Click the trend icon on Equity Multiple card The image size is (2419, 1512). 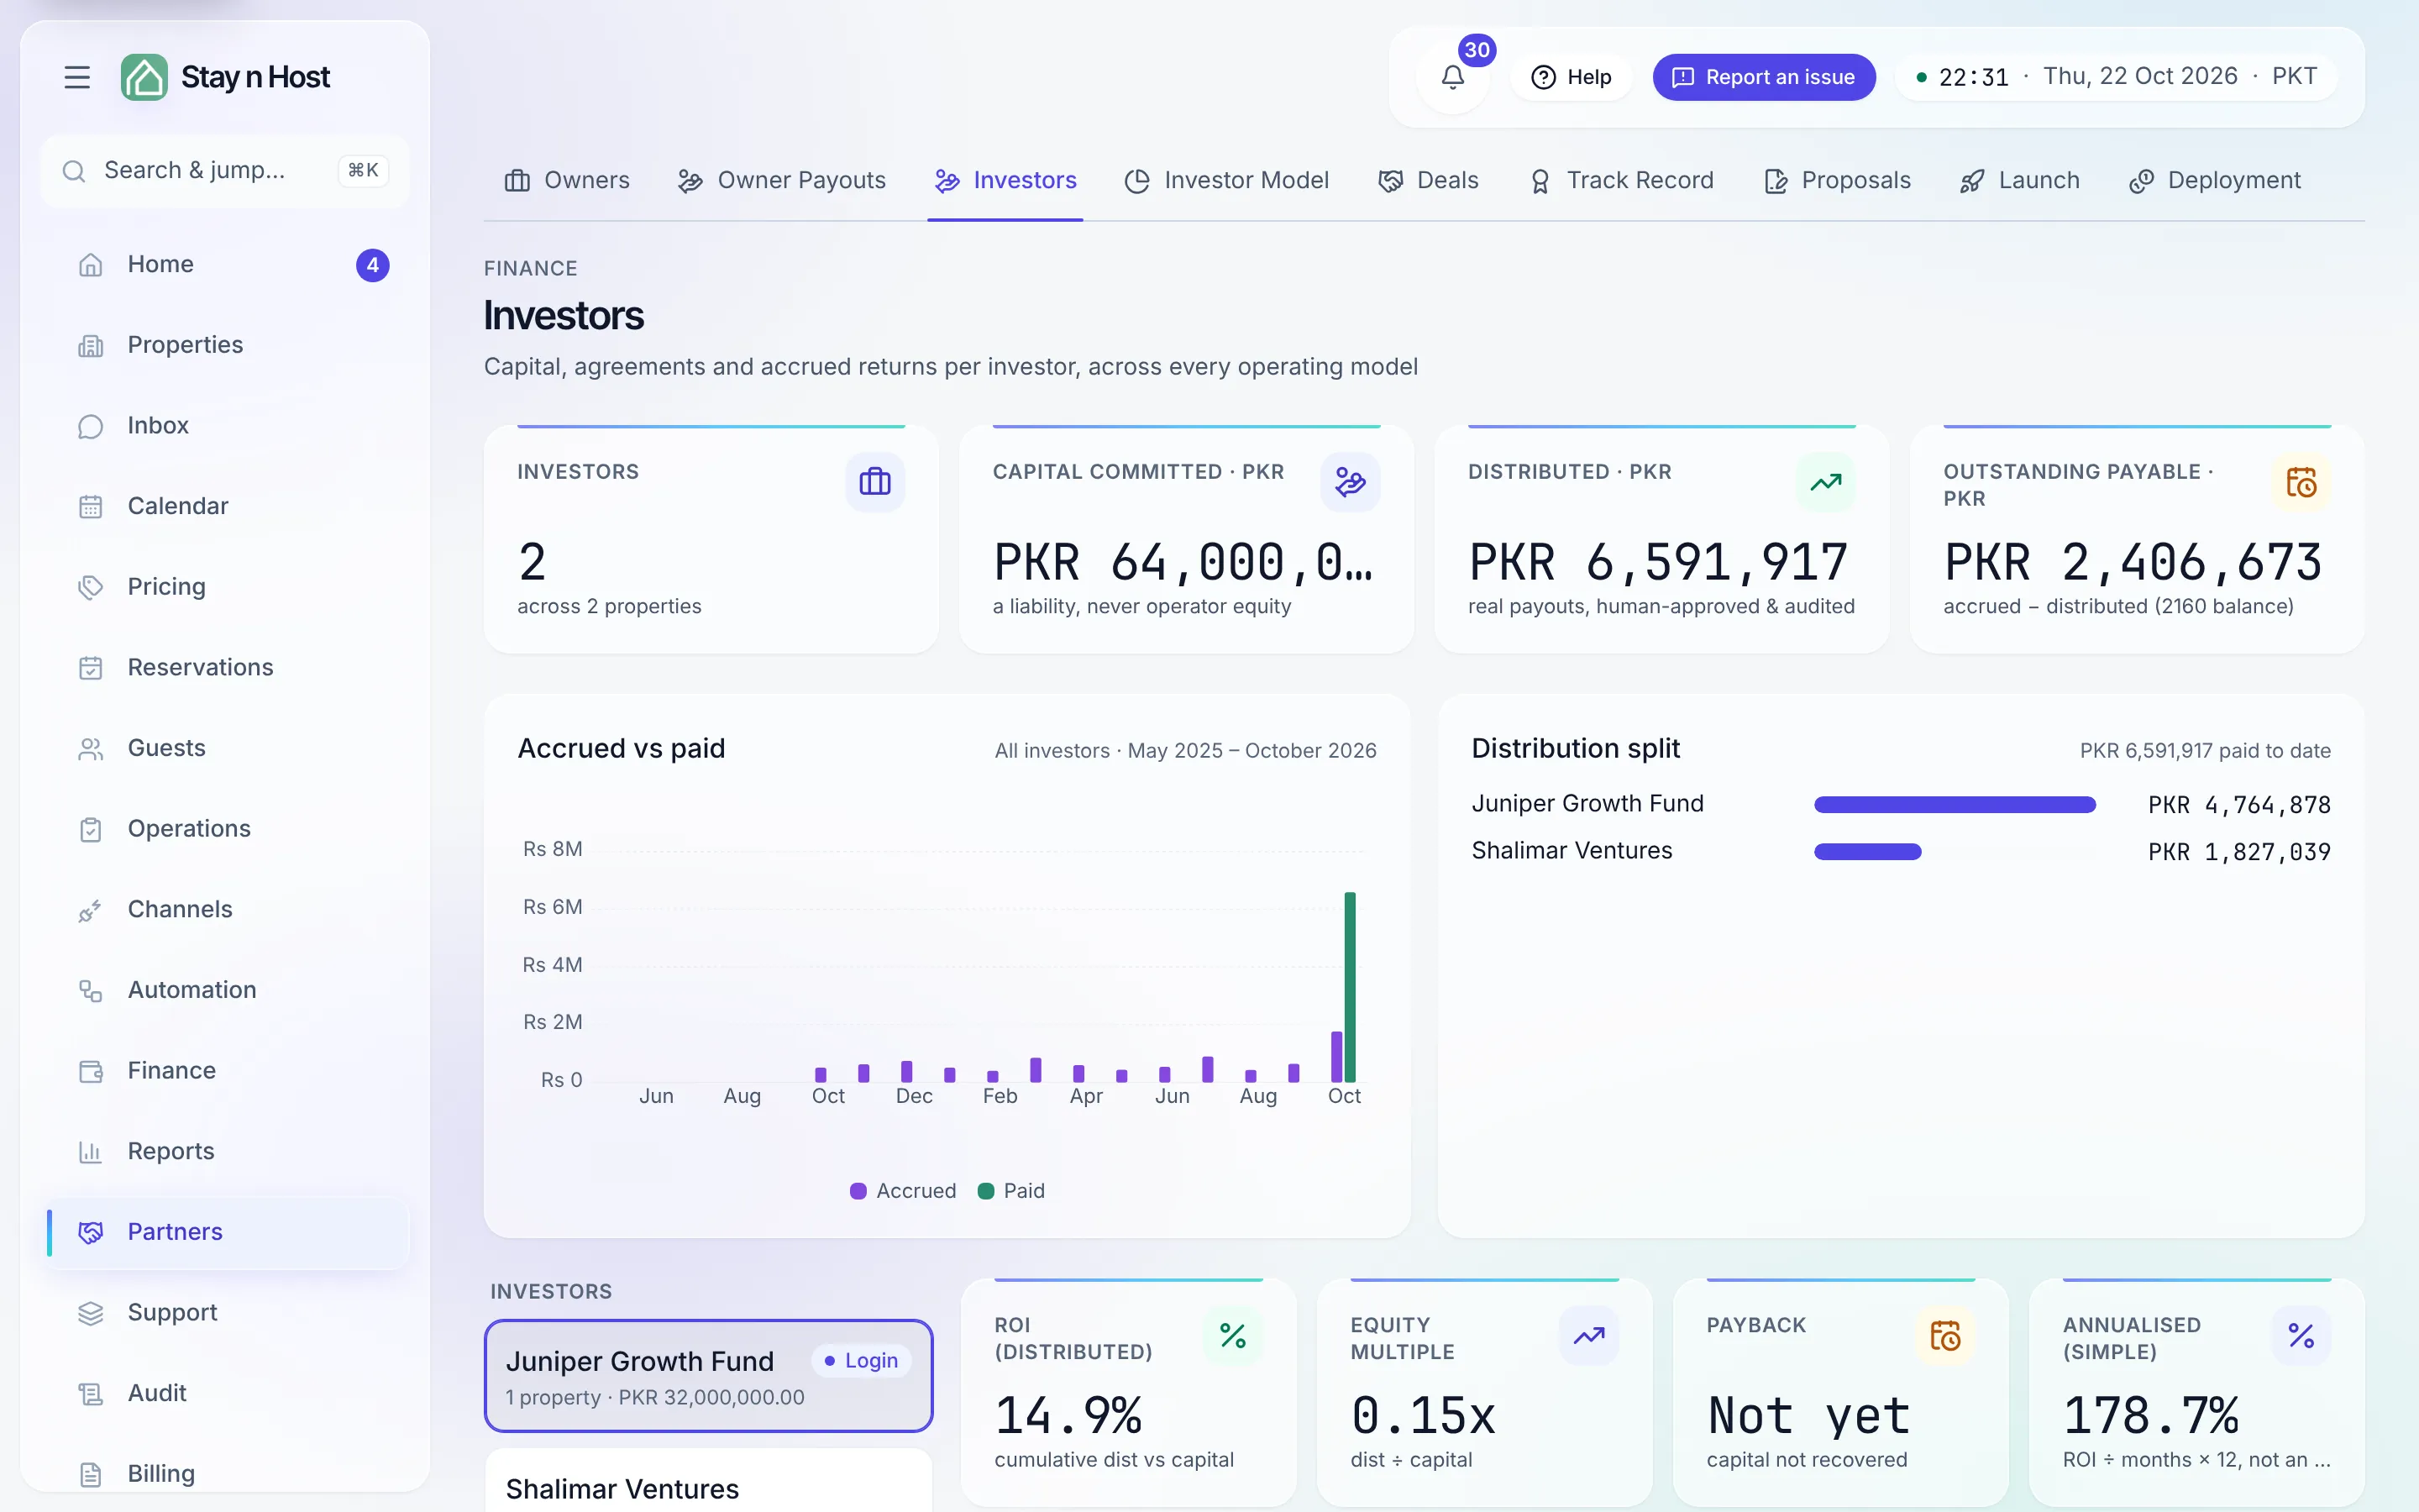point(1589,1335)
